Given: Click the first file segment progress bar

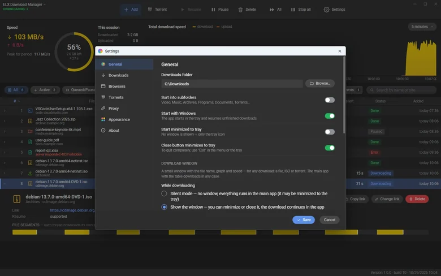Looking at the screenshot, I should 24,232.
